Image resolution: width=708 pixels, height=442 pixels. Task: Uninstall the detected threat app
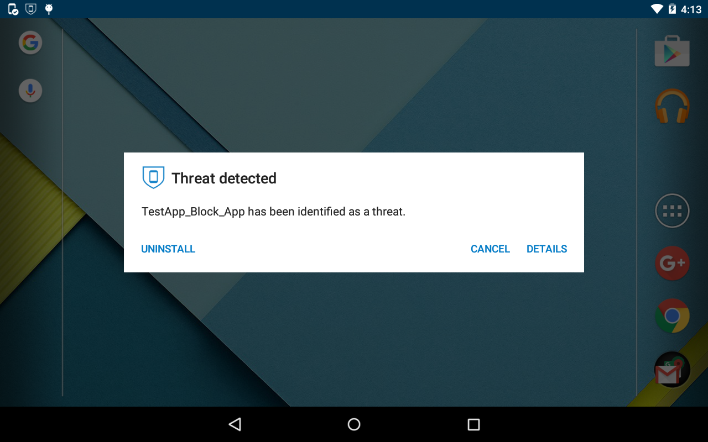pos(168,249)
